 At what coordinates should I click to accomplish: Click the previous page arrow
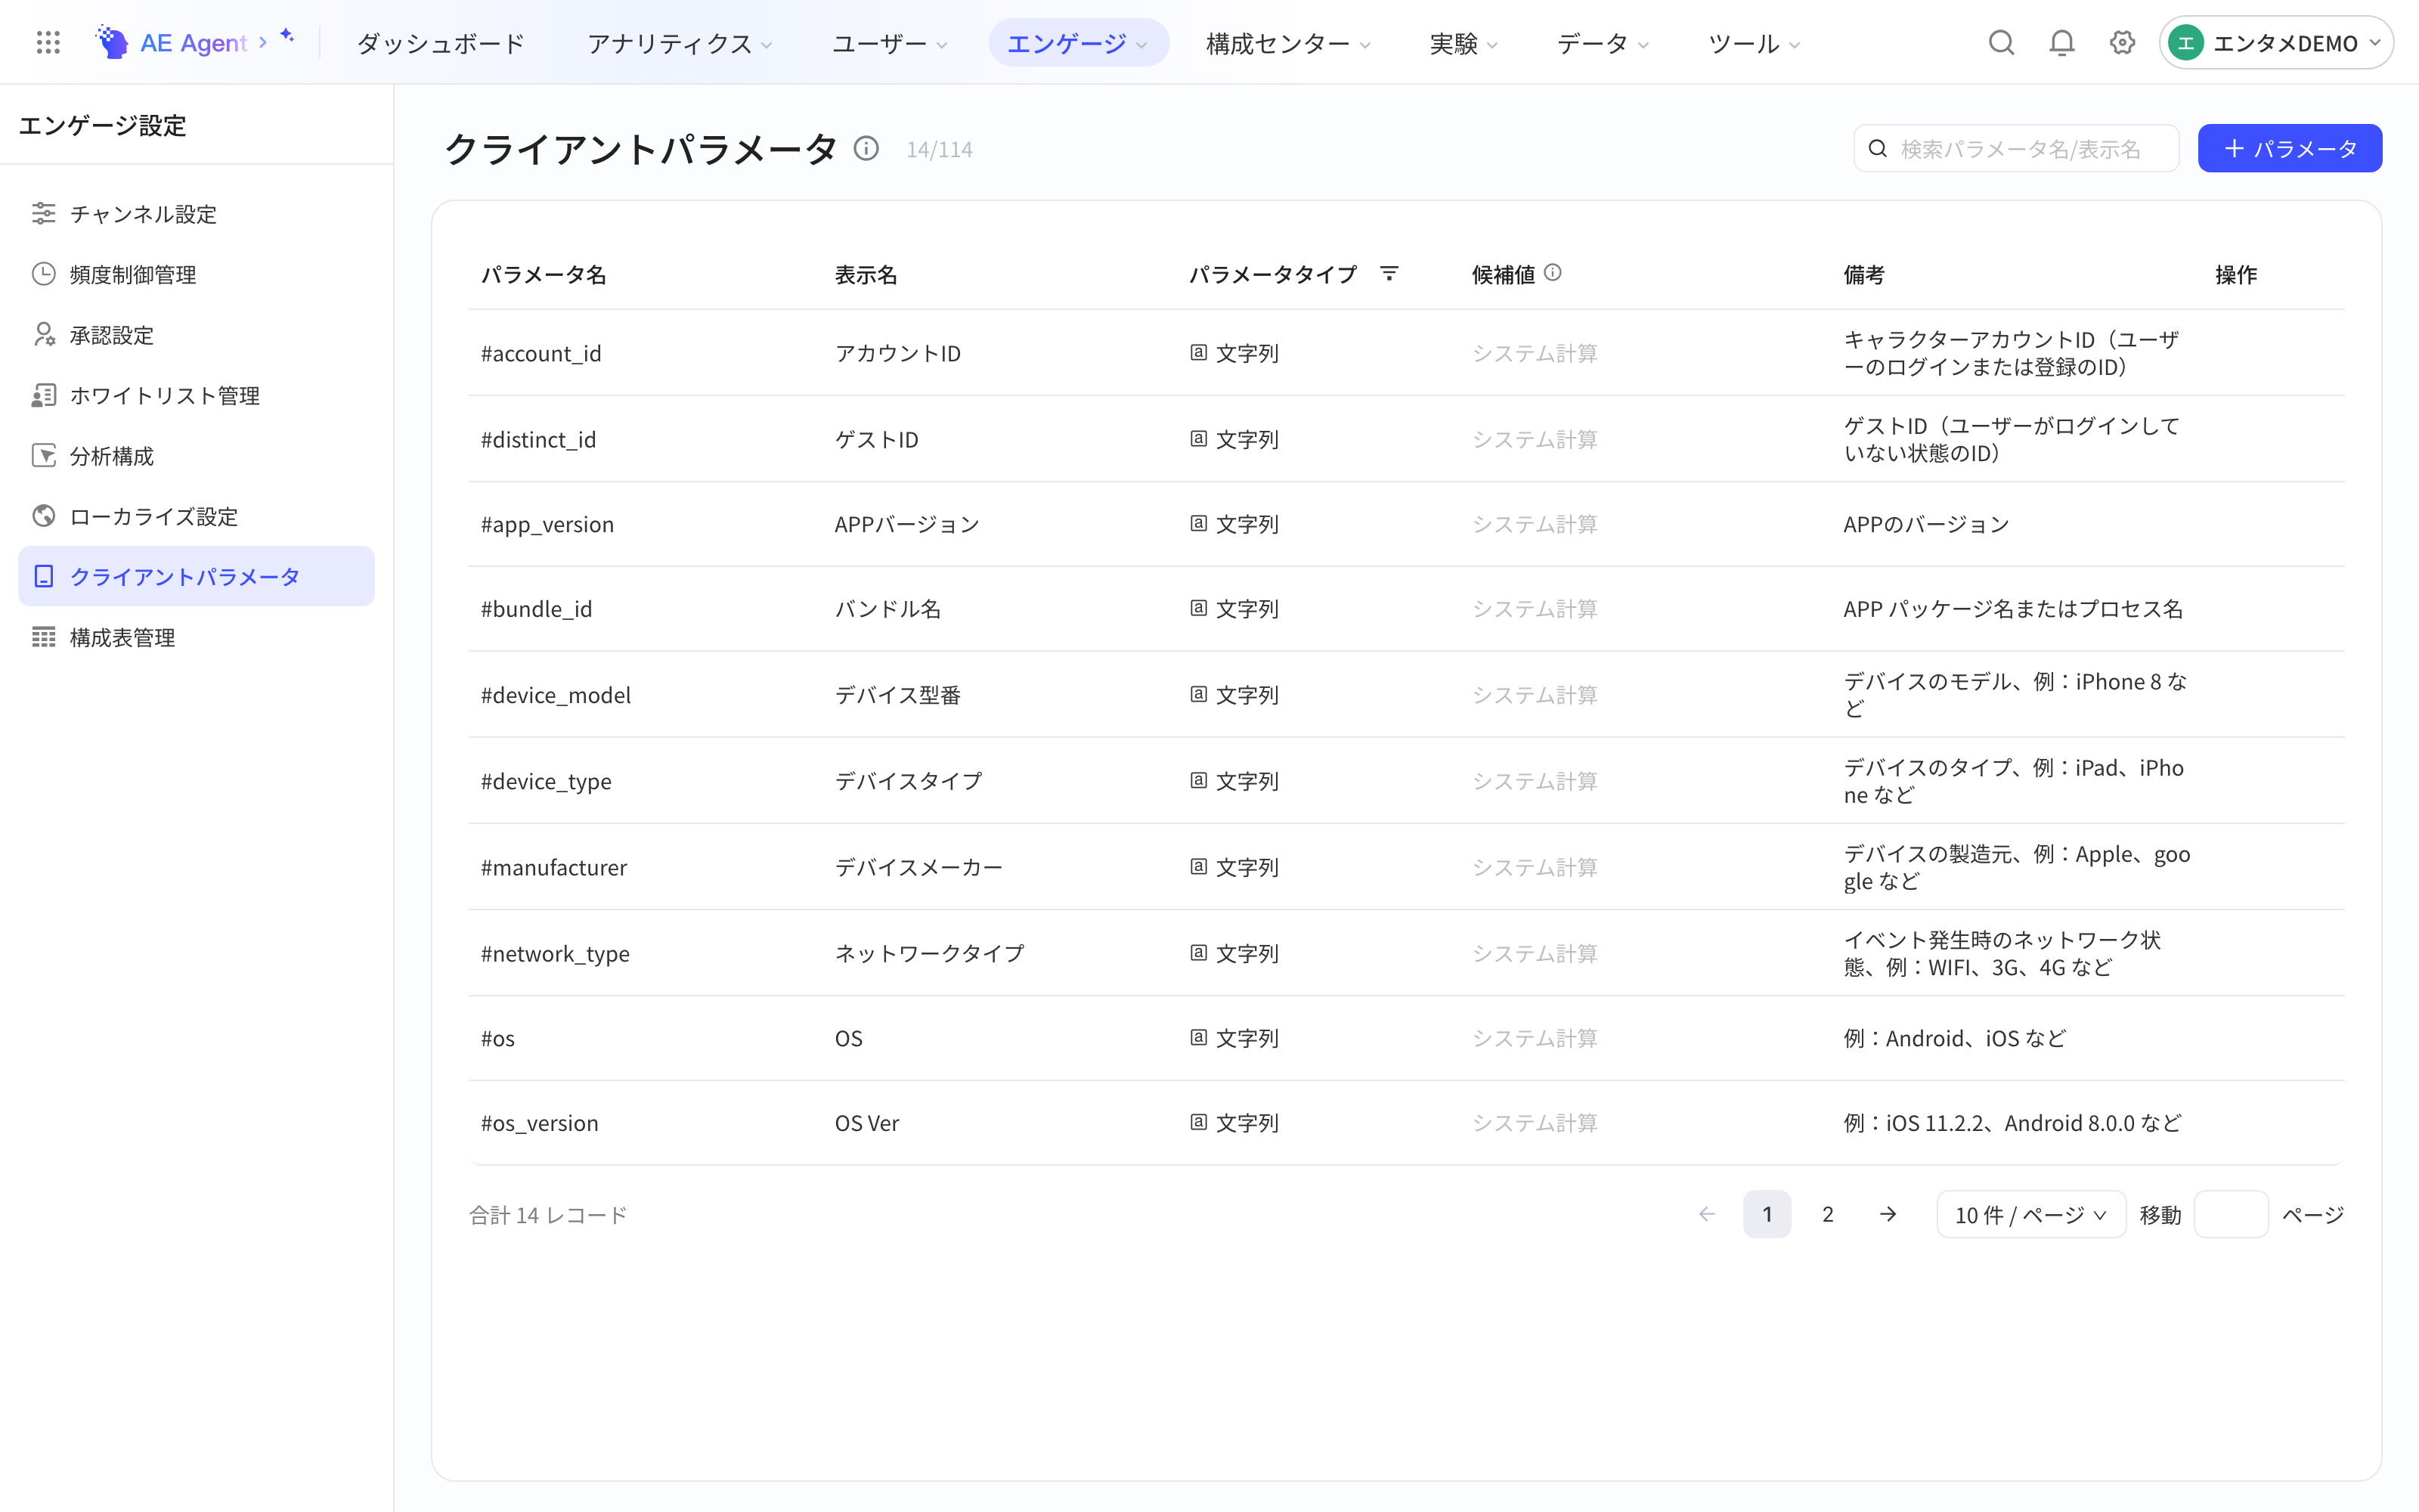(1706, 1214)
